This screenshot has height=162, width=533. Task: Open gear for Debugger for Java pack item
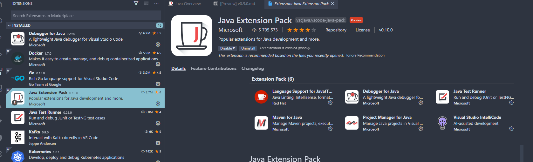421,103
